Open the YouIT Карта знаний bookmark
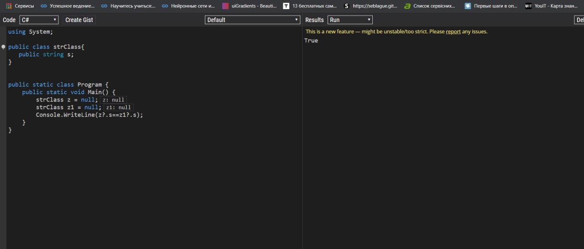Viewport: 584px width, 249px height. coord(551,6)
